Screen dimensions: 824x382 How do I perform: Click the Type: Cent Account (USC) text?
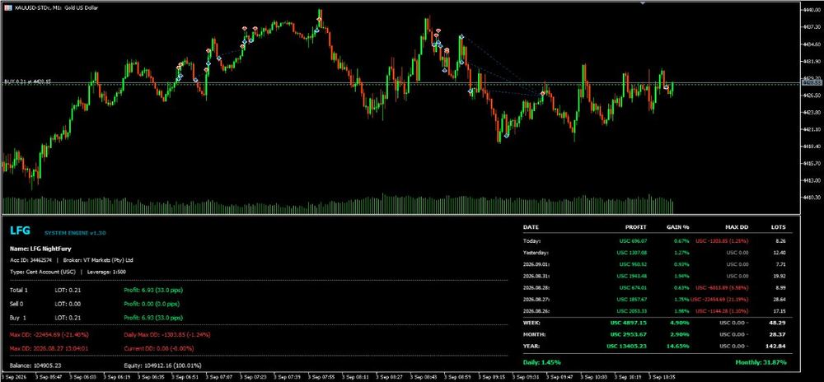[x=44, y=272]
